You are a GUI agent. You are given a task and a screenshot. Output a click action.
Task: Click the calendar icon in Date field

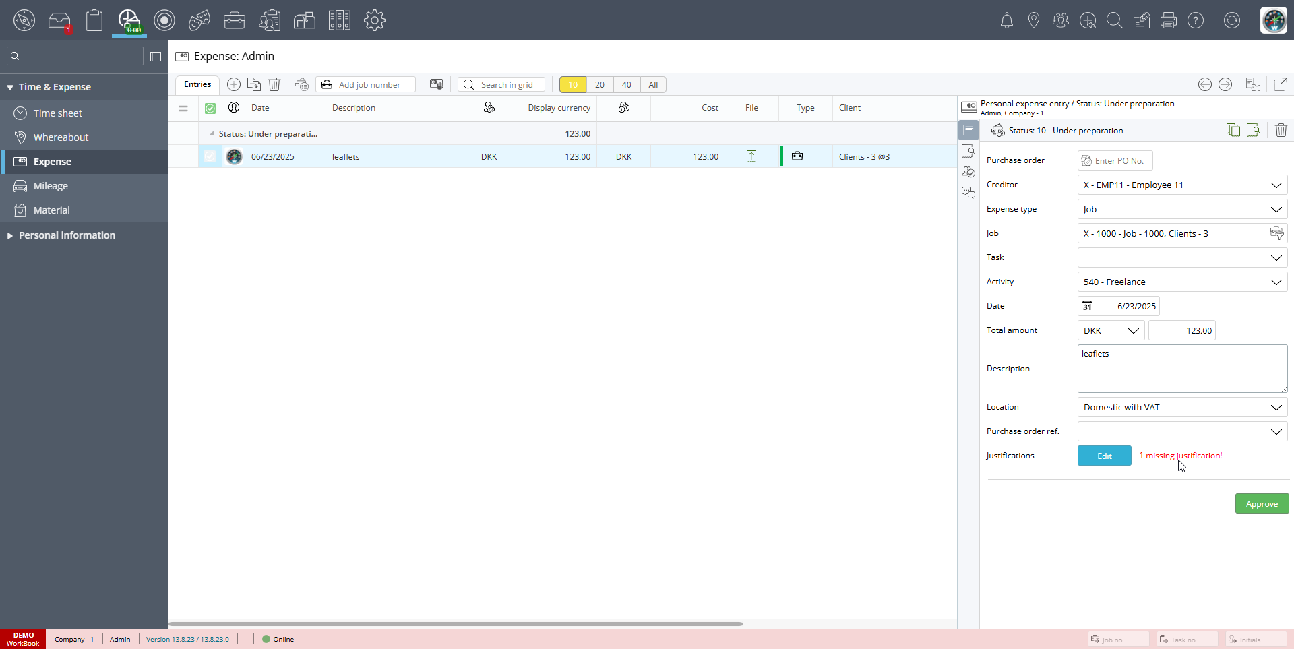pyautogui.click(x=1087, y=306)
